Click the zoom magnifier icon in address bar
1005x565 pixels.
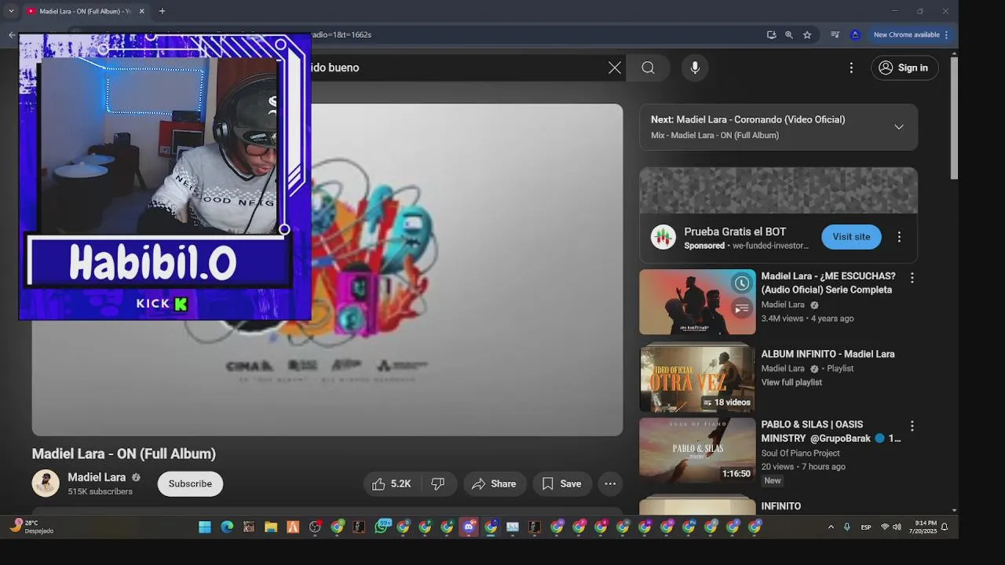tap(789, 35)
